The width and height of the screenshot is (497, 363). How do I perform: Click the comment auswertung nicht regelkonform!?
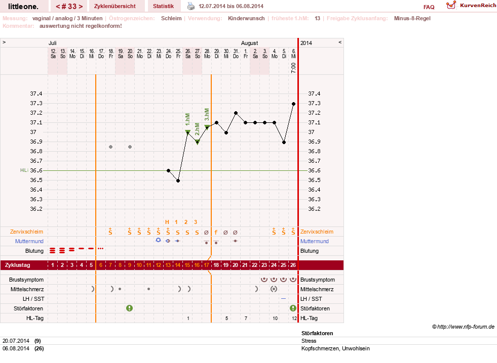(x=81, y=26)
